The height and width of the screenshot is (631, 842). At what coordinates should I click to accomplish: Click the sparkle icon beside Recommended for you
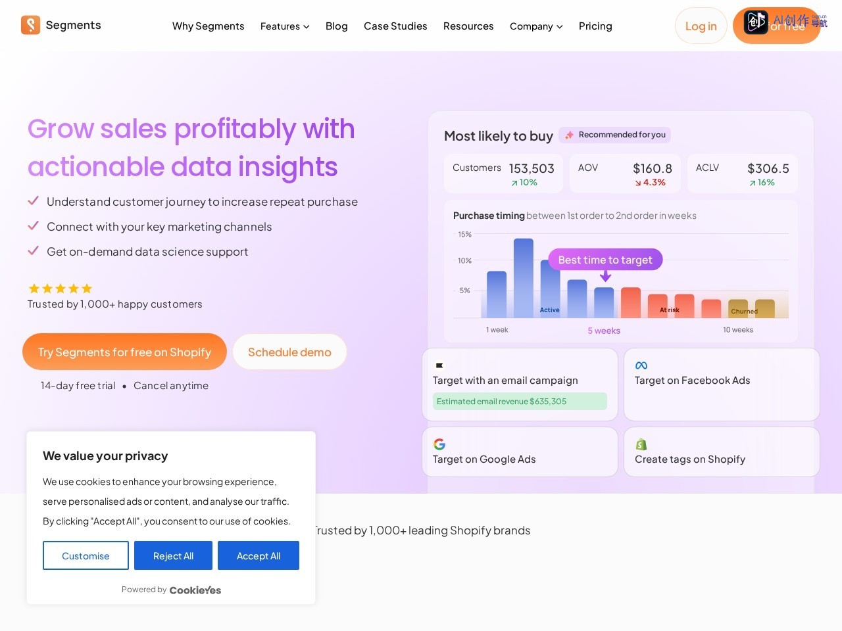click(570, 135)
